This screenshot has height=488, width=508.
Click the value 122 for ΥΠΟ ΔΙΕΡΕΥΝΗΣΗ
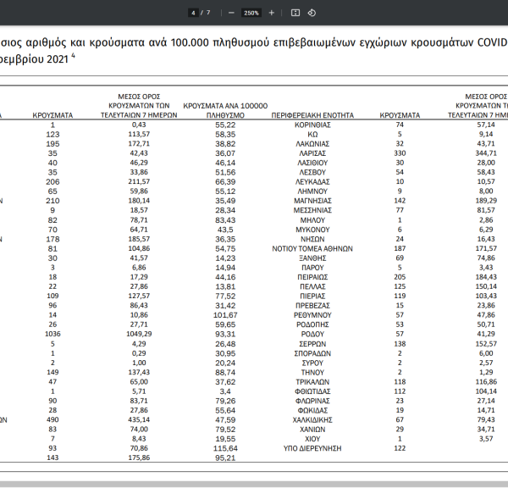[400, 448]
